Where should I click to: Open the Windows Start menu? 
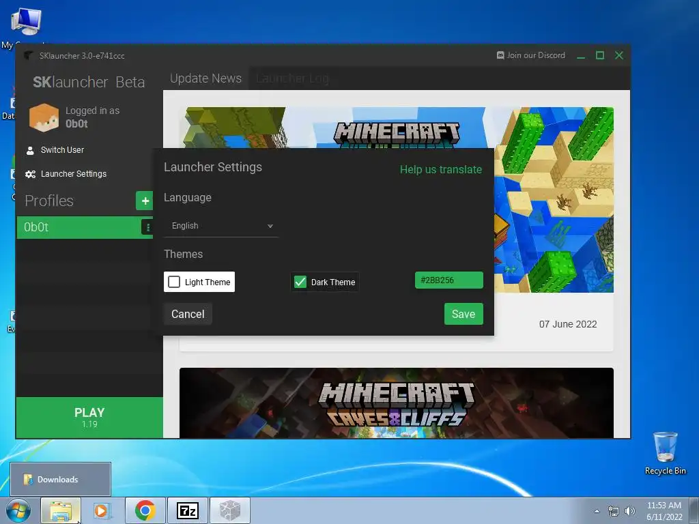[x=18, y=510]
